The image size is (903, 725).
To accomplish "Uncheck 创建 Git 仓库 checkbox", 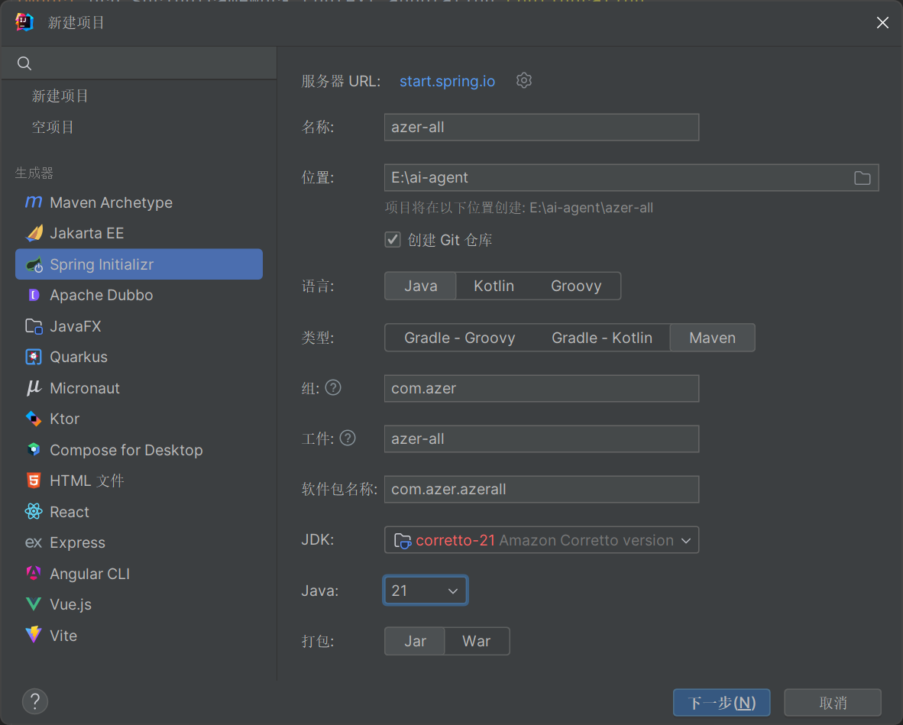I will pyautogui.click(x=393, y=240).
